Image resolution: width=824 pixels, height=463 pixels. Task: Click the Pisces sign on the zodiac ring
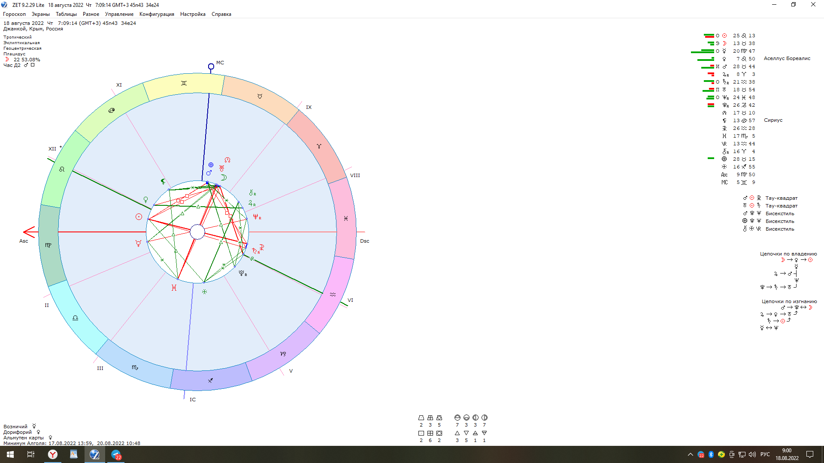coord(346,218)
